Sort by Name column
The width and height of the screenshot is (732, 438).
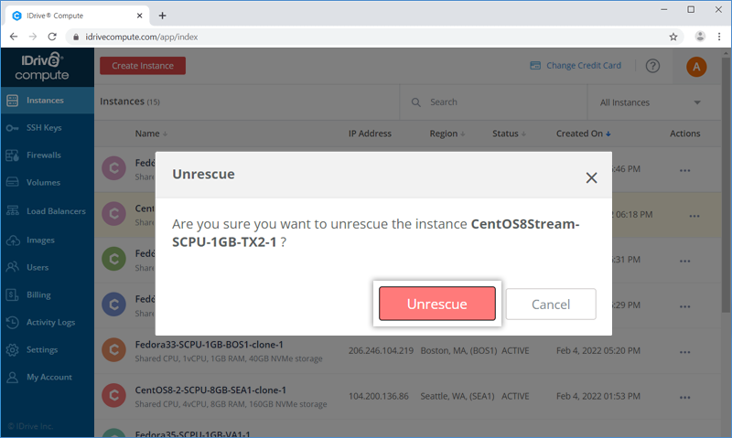click(x=151, y=134)
